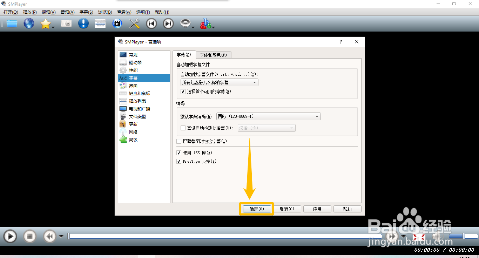The height and width of the screenshot is (258, 479).
Task: Click the yellow star favorites icon
Action: tap(45, 24)
